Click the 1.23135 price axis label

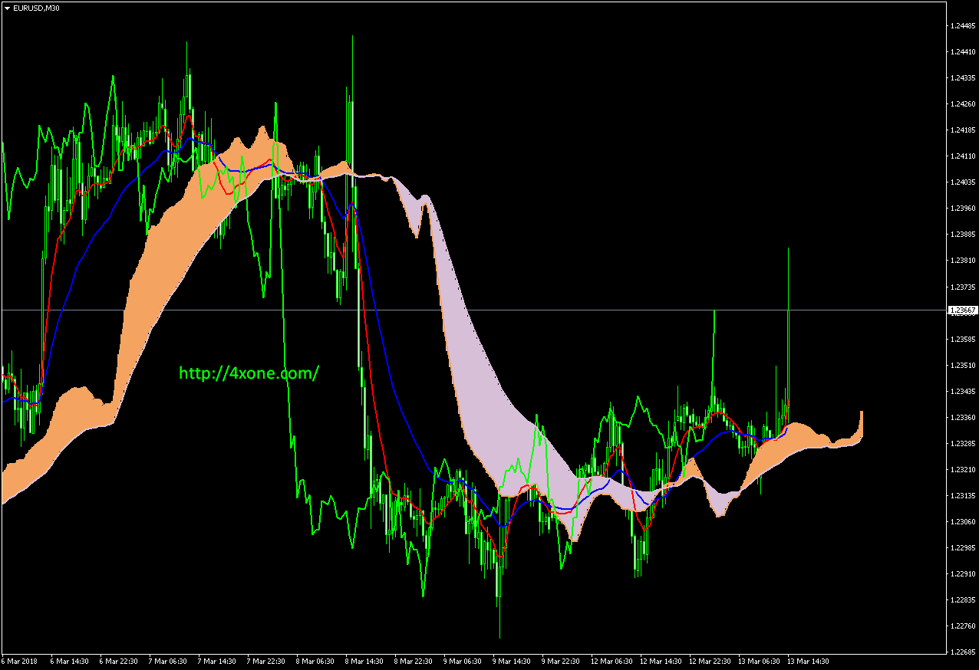[962, 495]
